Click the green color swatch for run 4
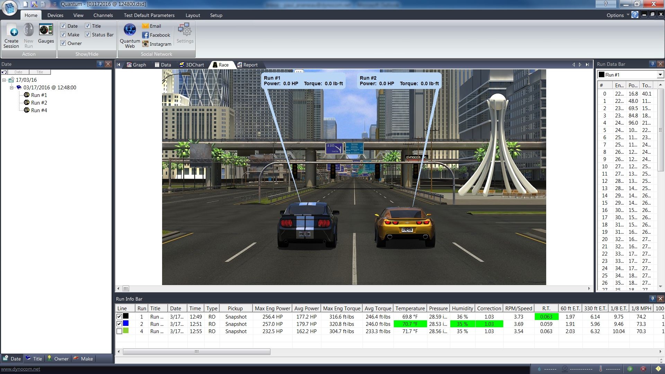 pyautogui.click(x=126, y=331)
